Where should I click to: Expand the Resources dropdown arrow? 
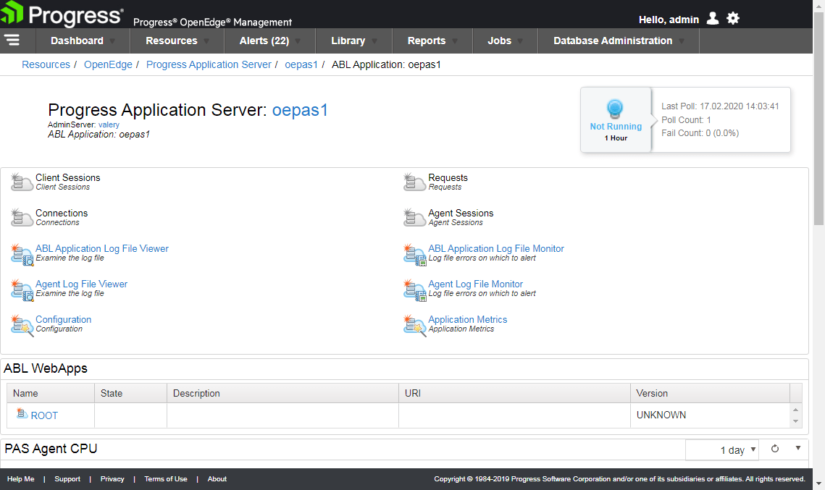(x=206, y=41)
